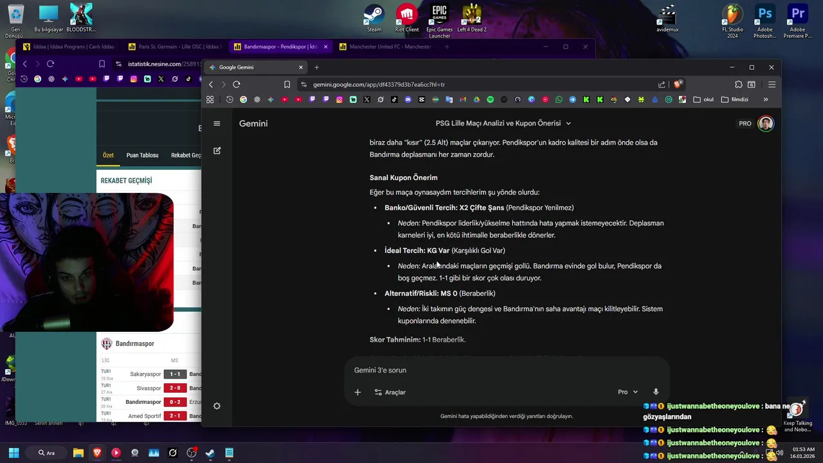Open Epic Games Launcher desktop shortcut
823x463 pixels.
click(x=439, y=21)
